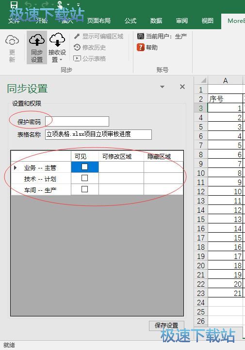
Task: Open the 接收设置 download cloud dropdown
Action: [x=57, y=47]
